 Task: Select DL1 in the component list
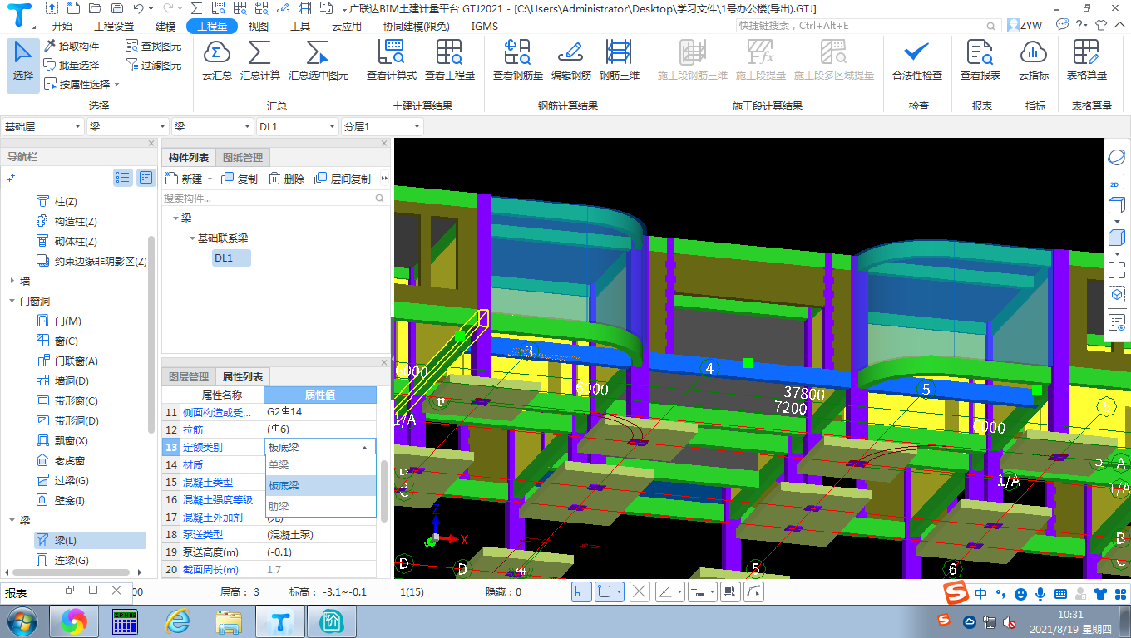(x=231, y=258)
